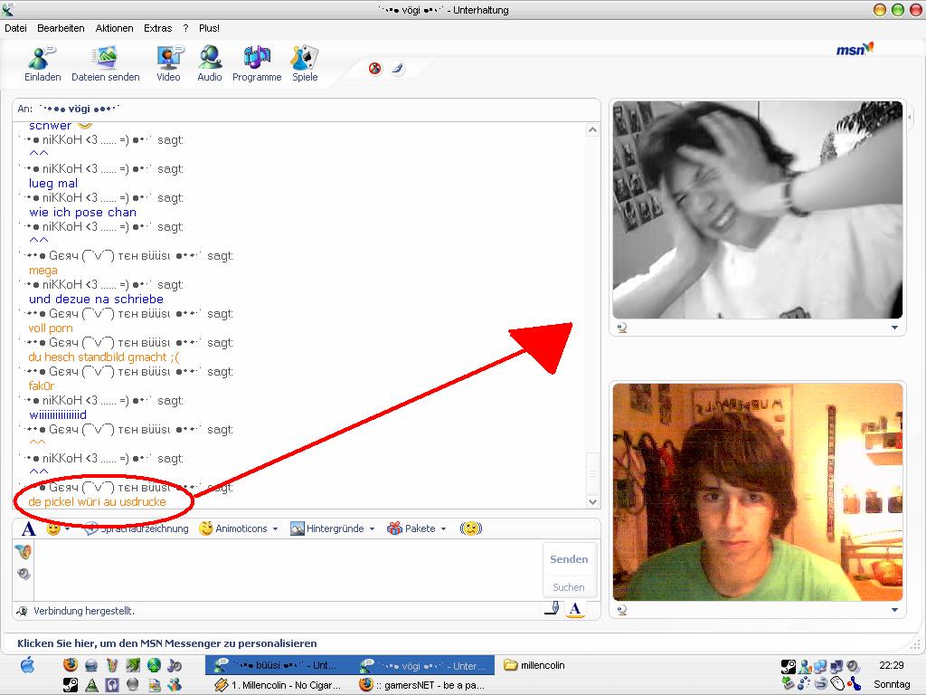The width and height of the screenshot is (926, 695).
Task: Open the Dateien senden file transfer icon
Action: pos(105,58)
